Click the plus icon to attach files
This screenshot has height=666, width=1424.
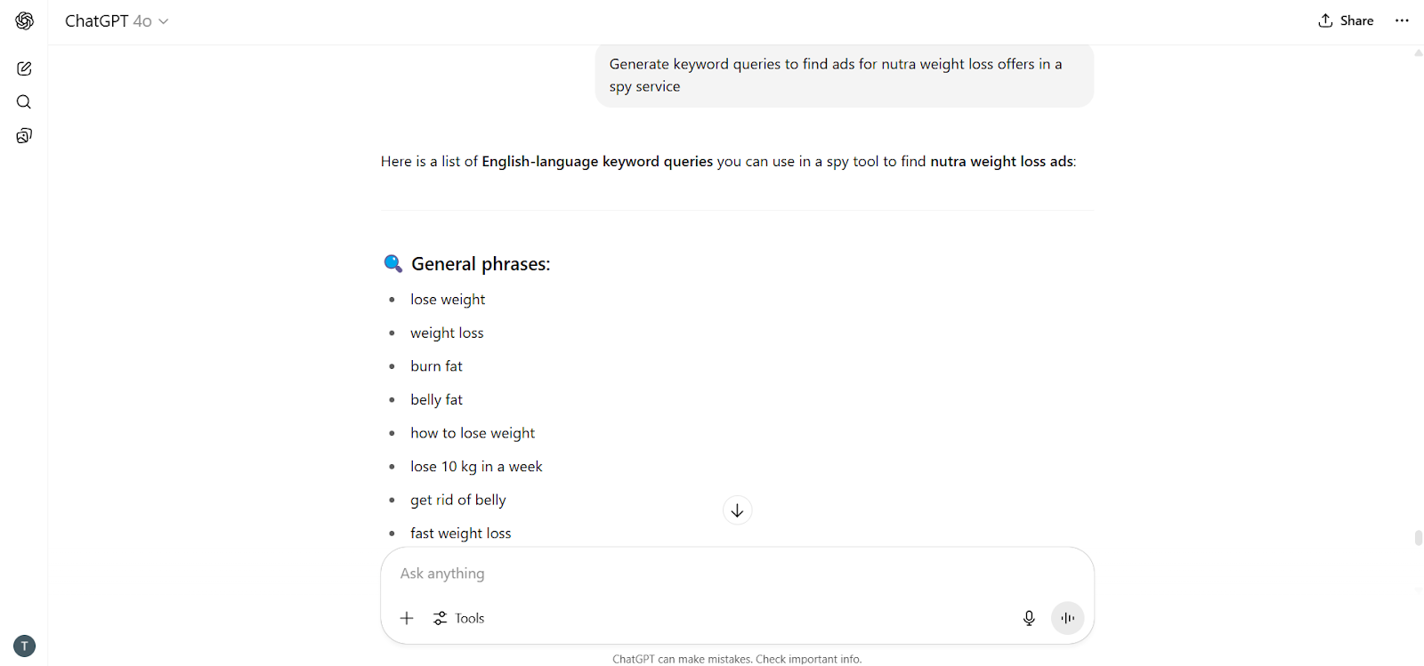407,618
